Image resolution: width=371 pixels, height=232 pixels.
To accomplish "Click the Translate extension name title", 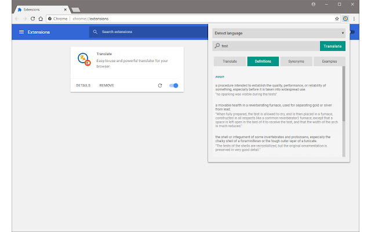I will coord(104,54).
